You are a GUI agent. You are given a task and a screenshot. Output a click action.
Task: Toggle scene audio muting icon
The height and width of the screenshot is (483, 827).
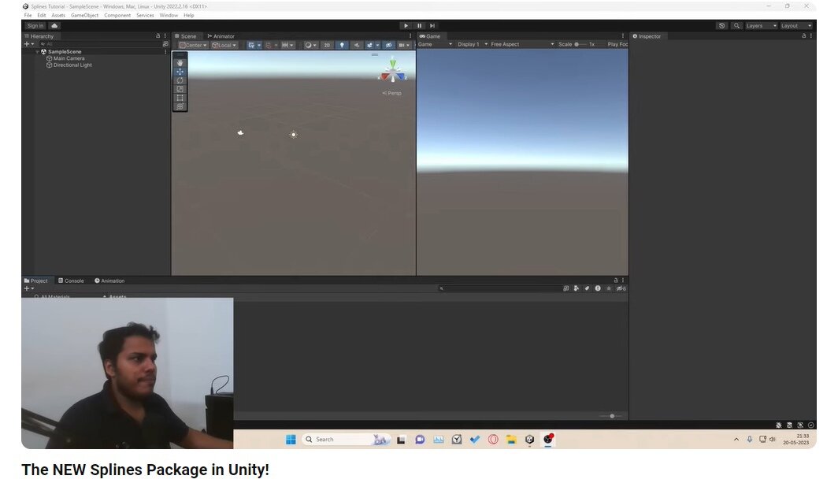click(357, 45)
